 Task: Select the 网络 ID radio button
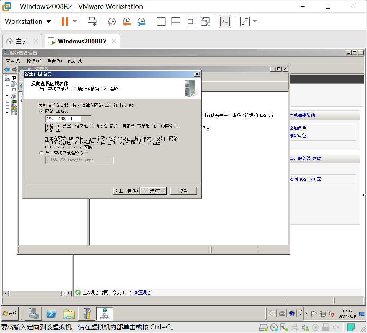point(41,111)
